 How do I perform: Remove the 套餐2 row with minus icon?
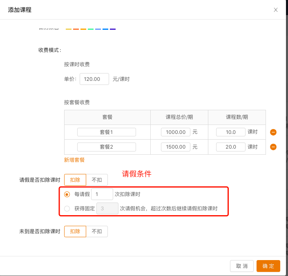273,147
